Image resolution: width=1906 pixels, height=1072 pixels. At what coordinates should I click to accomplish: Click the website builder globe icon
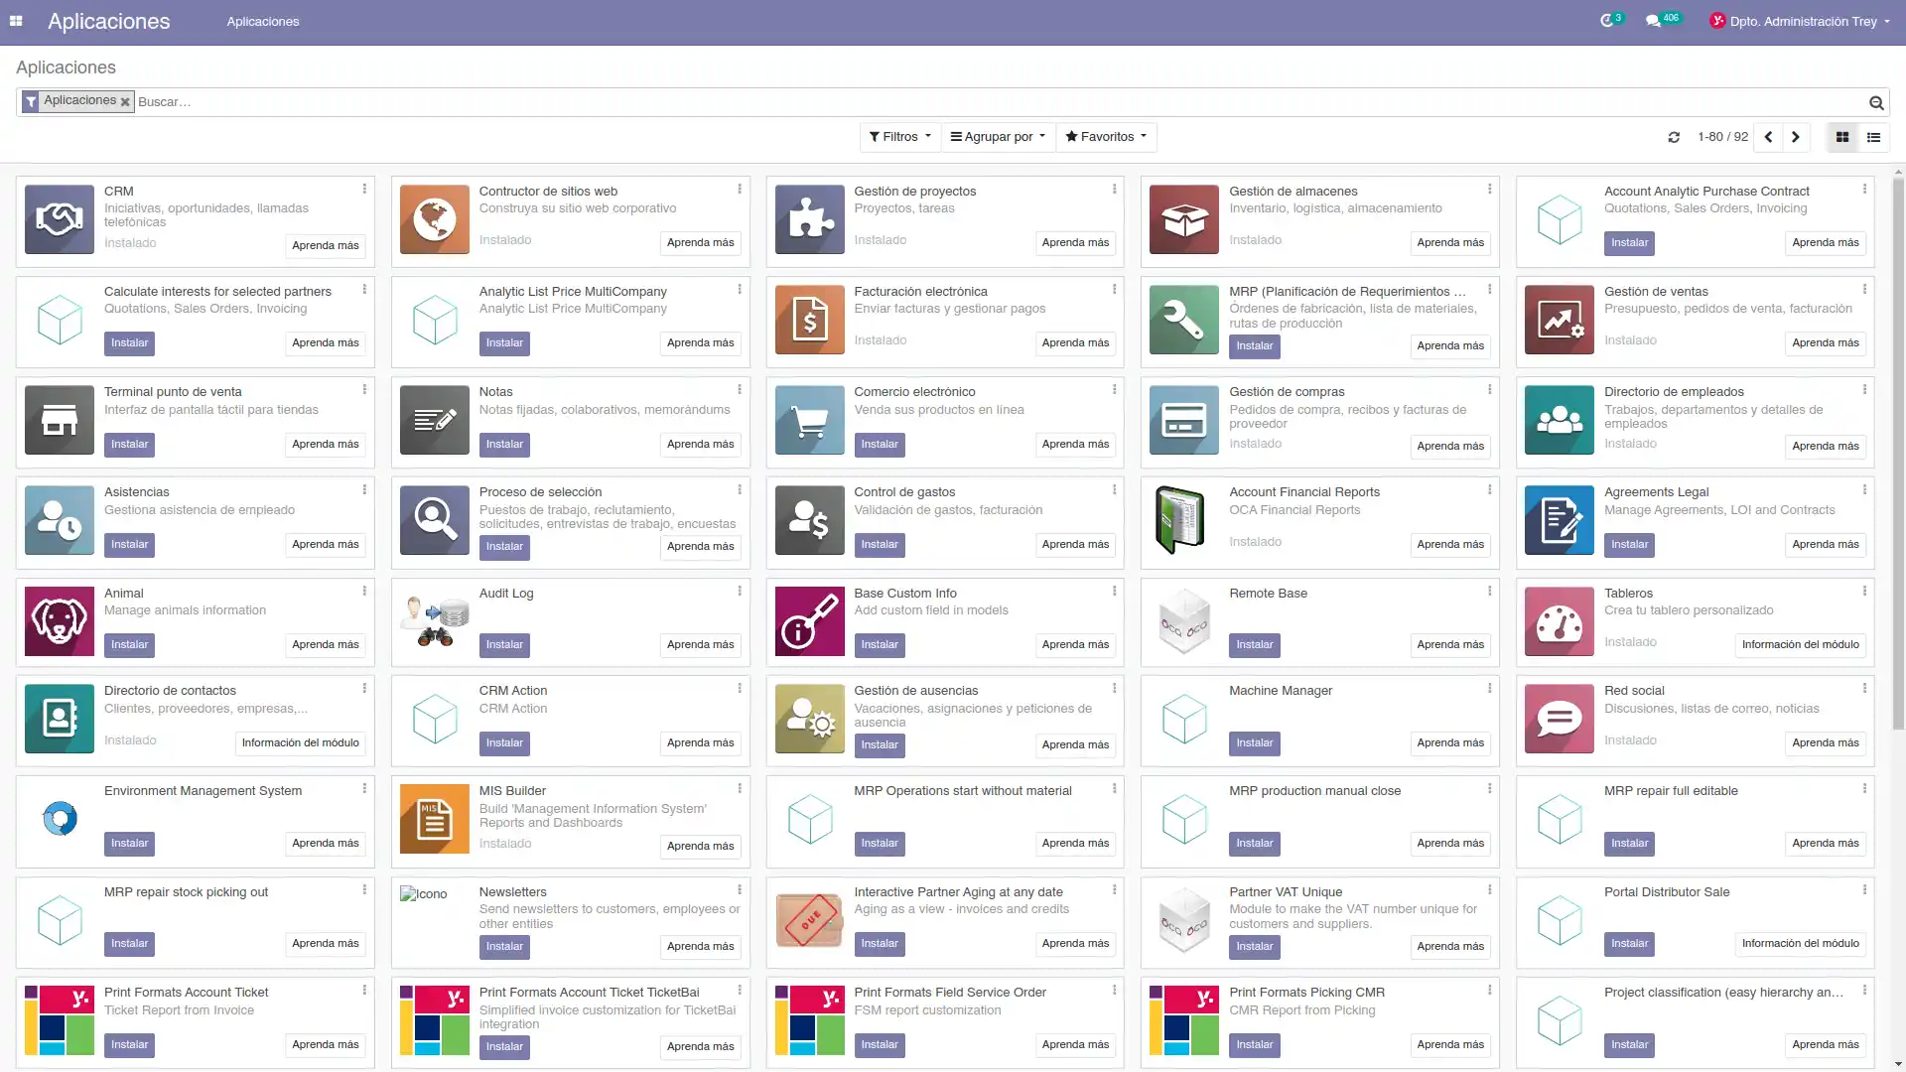pyautogui.click(x=435, y=219)
